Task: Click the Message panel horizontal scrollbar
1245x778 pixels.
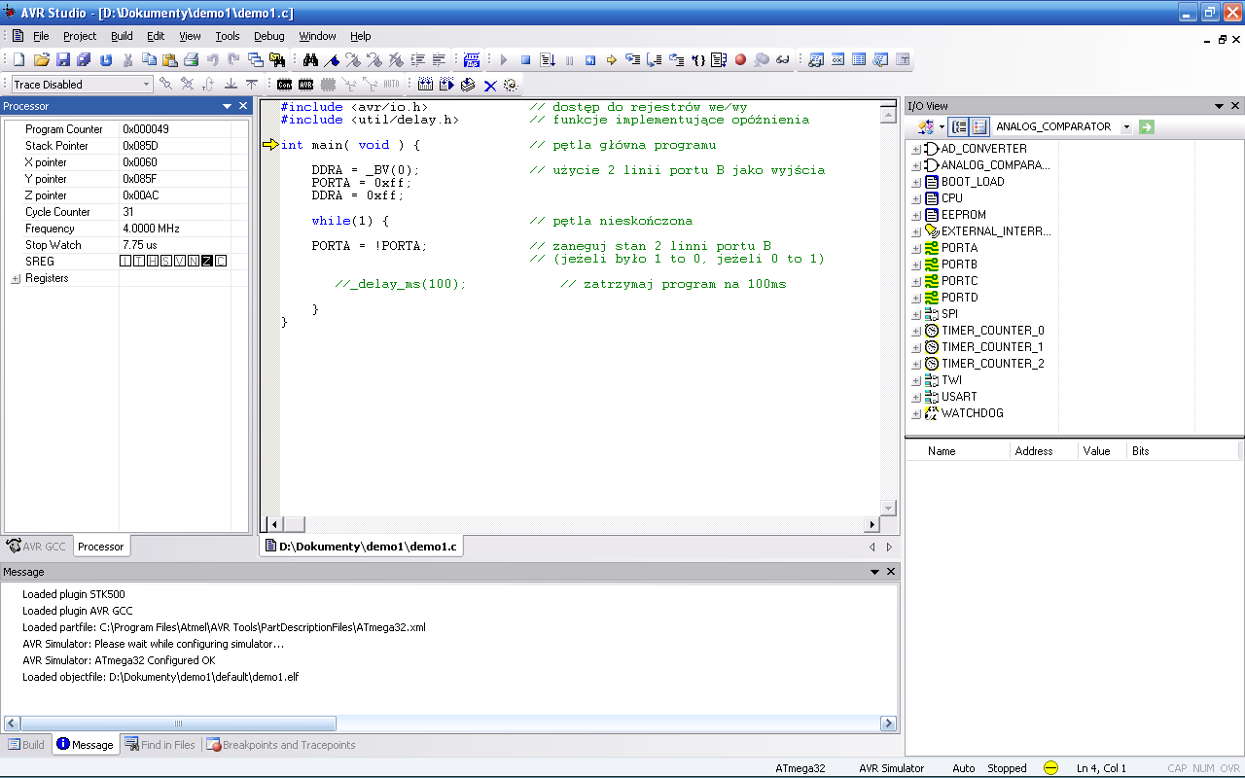Action: pos(178,724)
